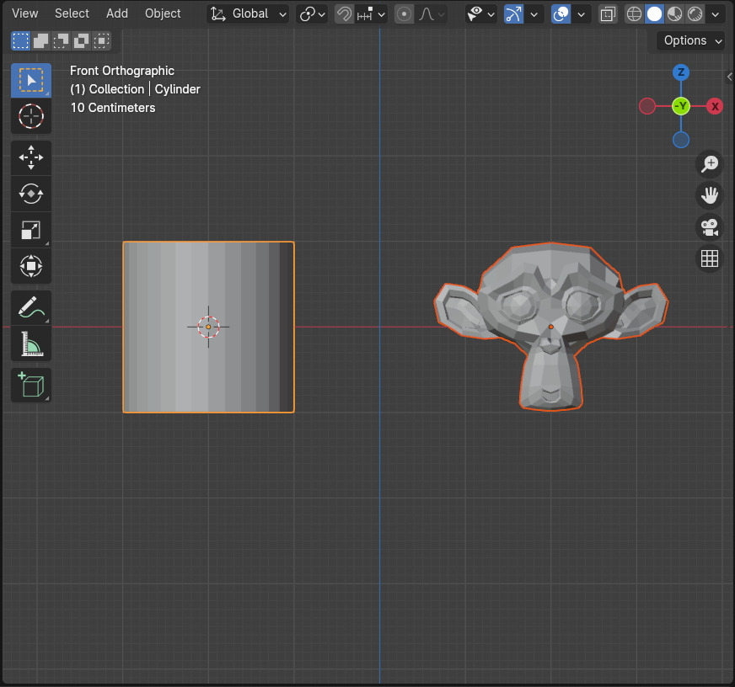Open the proportional editing falloff dropdown

(x=431, y=14)
